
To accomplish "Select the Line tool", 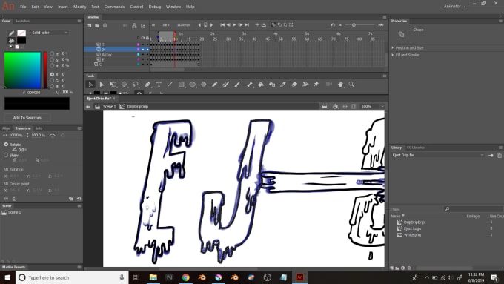I will coord(170,85).
